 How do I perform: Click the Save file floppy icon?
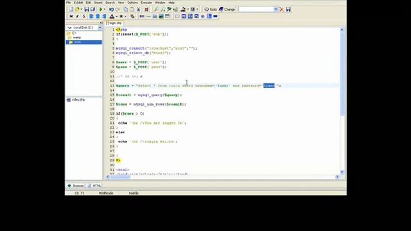tap(87, 10)
